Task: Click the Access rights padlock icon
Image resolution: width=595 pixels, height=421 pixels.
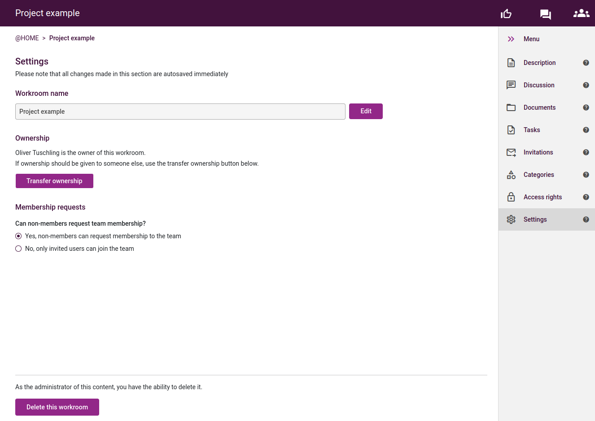Action: (511, 197)
